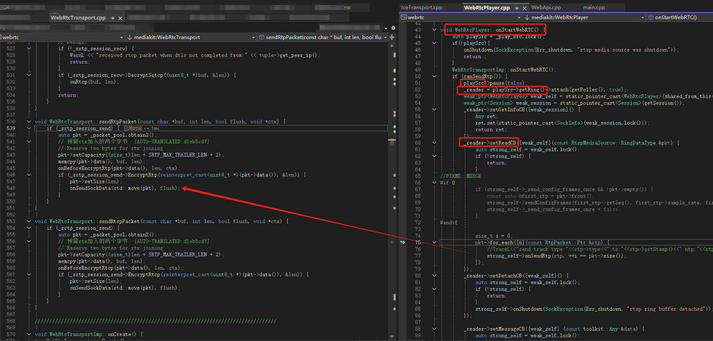Collapse the DecryptSrtcp if block at line 531
The width and height of the screenshot is (713, 341).
click(x=29, y=75)
